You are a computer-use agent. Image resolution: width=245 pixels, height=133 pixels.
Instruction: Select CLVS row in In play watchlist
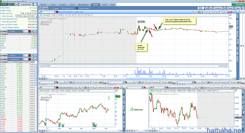(19, 36)
